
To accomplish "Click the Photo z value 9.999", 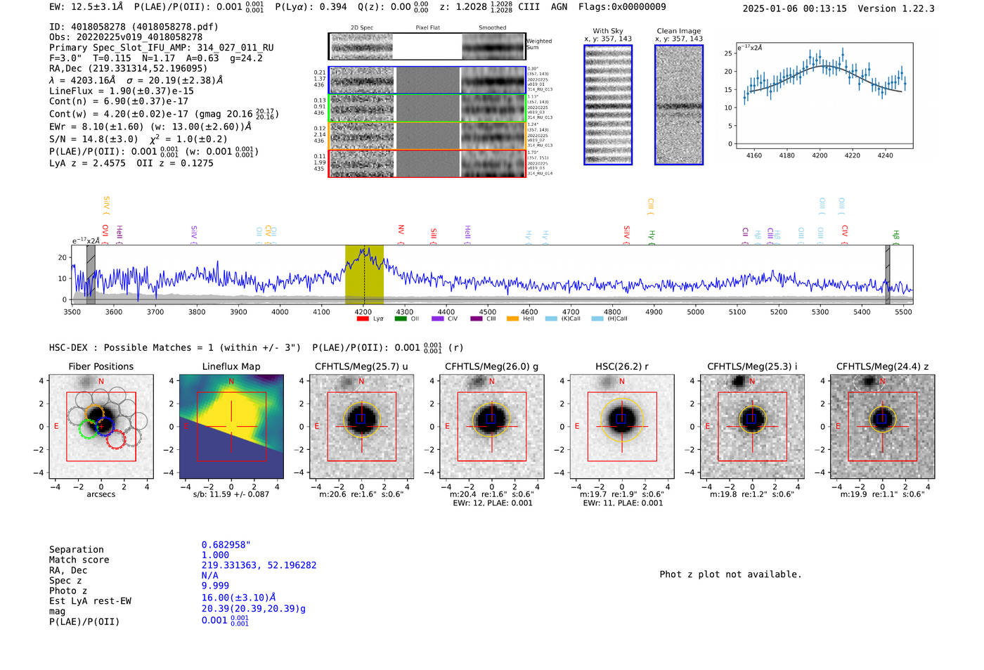I will tap(215, 586).
